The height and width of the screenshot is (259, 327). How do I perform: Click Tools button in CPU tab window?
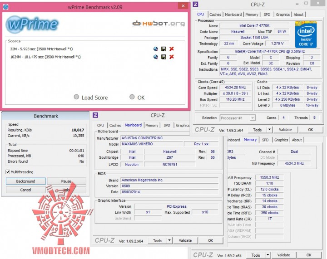pyautogui.click(x=257, y=130)
